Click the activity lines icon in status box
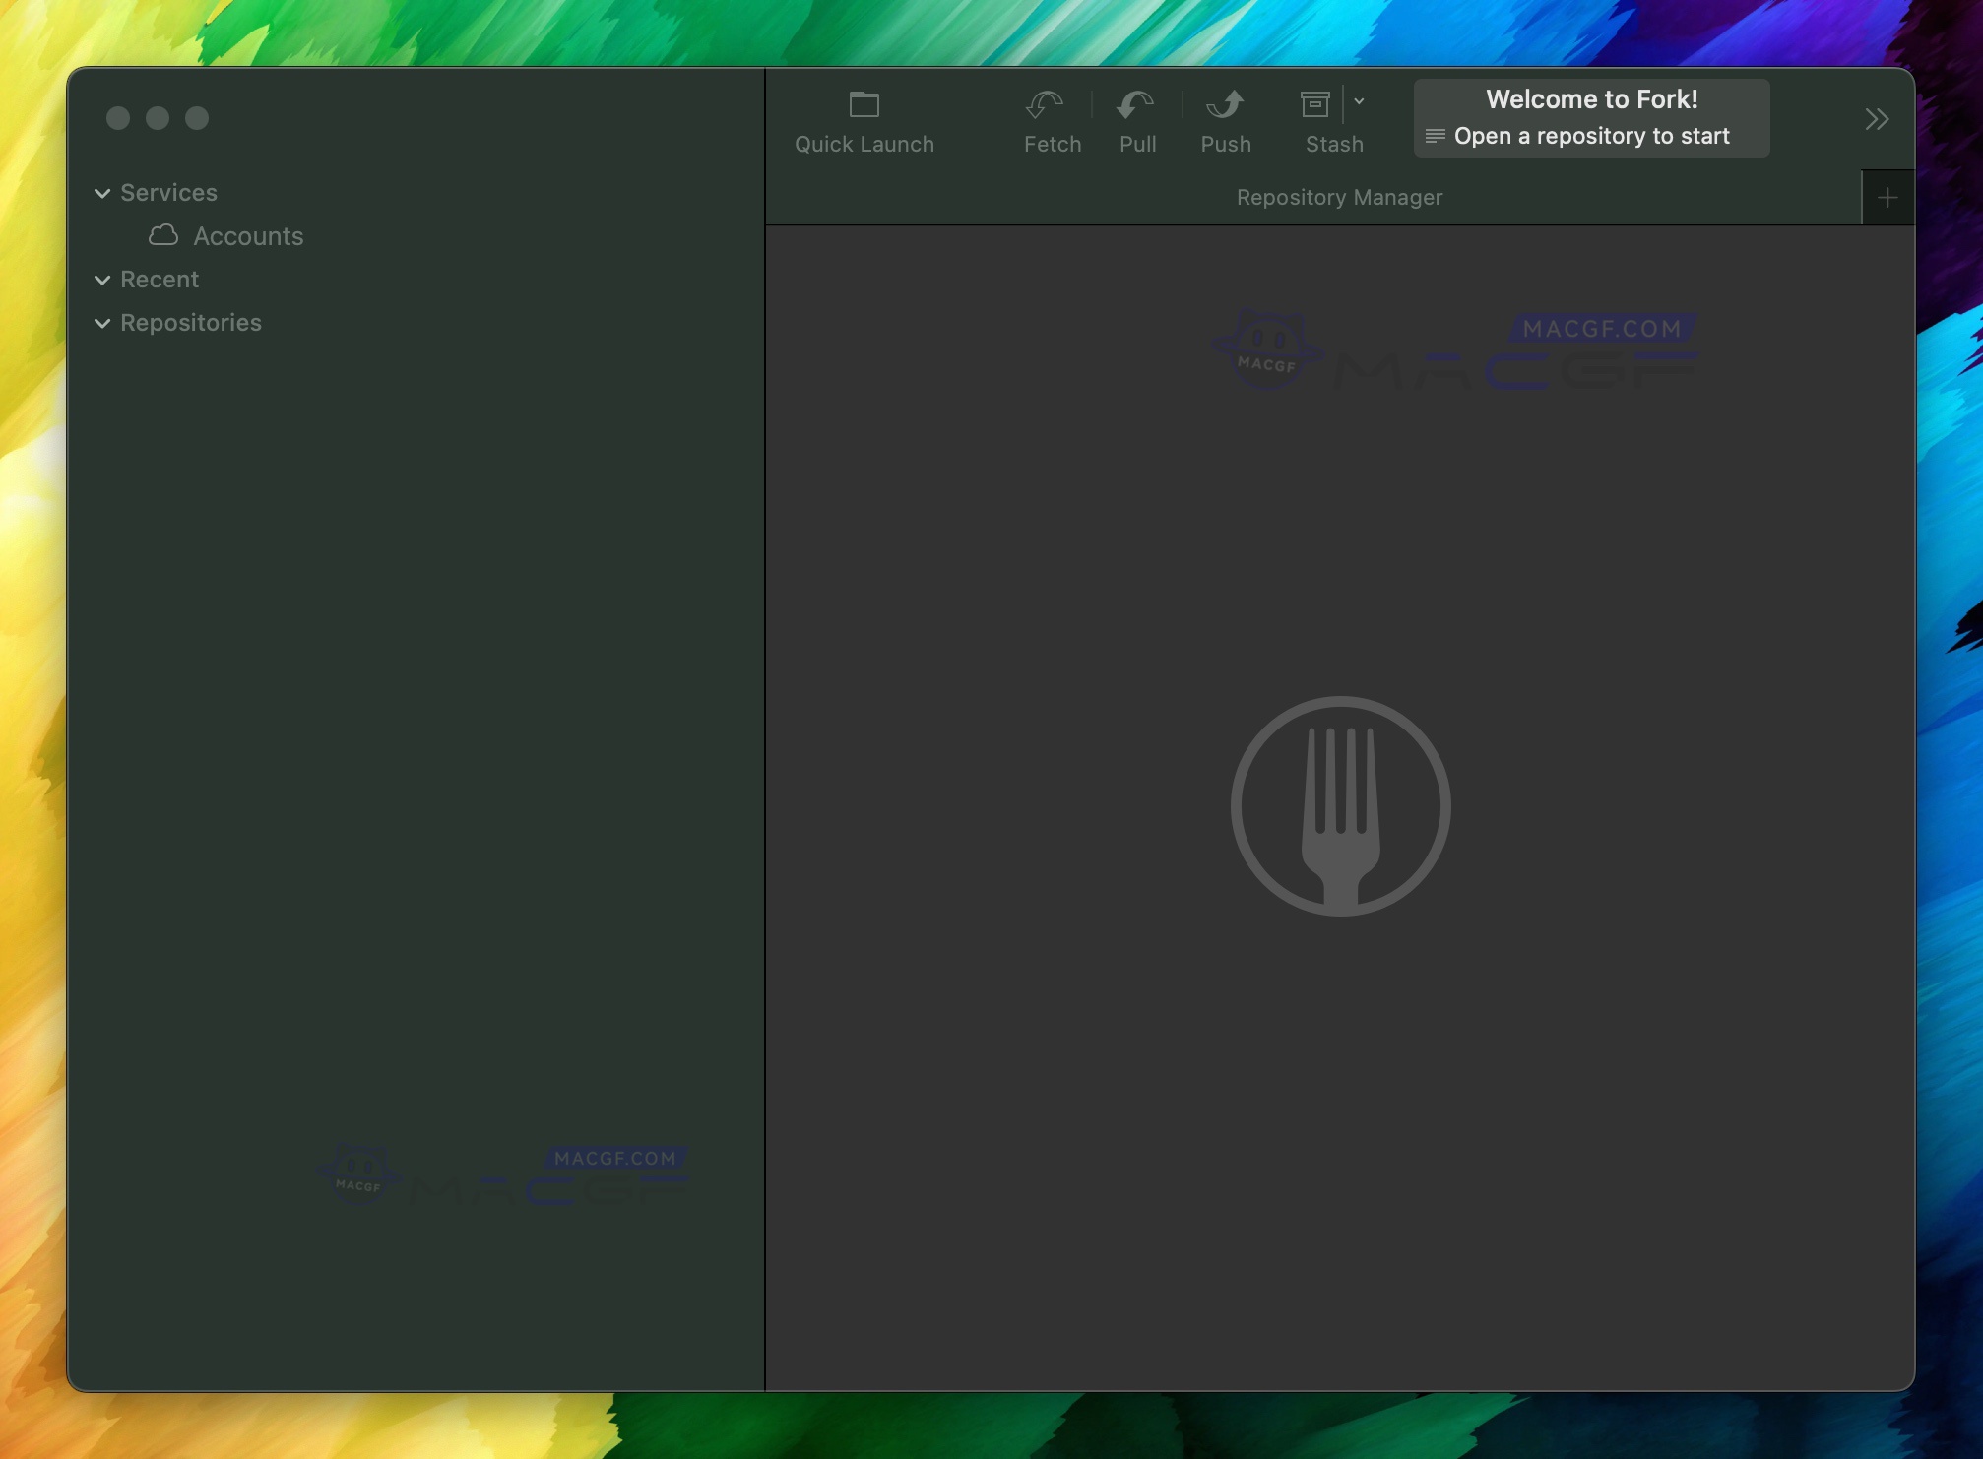This screenshot has height=1459, width=1983. (1435, 136)
